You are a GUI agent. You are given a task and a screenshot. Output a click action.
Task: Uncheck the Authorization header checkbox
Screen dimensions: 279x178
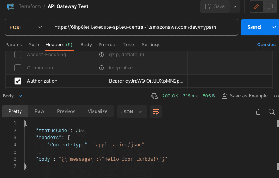(x=18, y=81)
